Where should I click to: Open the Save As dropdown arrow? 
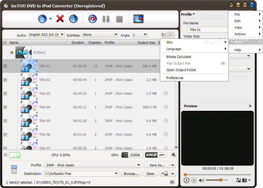173,165
